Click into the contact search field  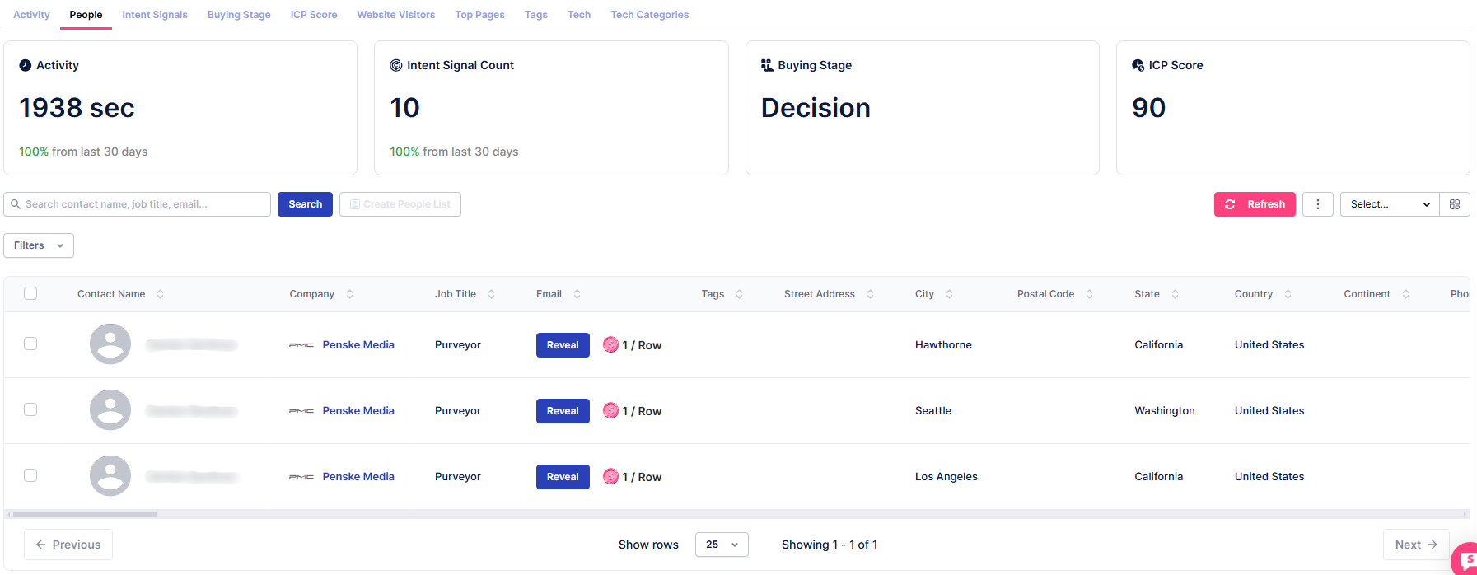tap(140, 204)
